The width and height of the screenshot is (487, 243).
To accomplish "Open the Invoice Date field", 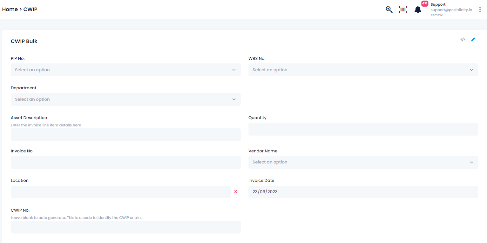I will 363,192.
